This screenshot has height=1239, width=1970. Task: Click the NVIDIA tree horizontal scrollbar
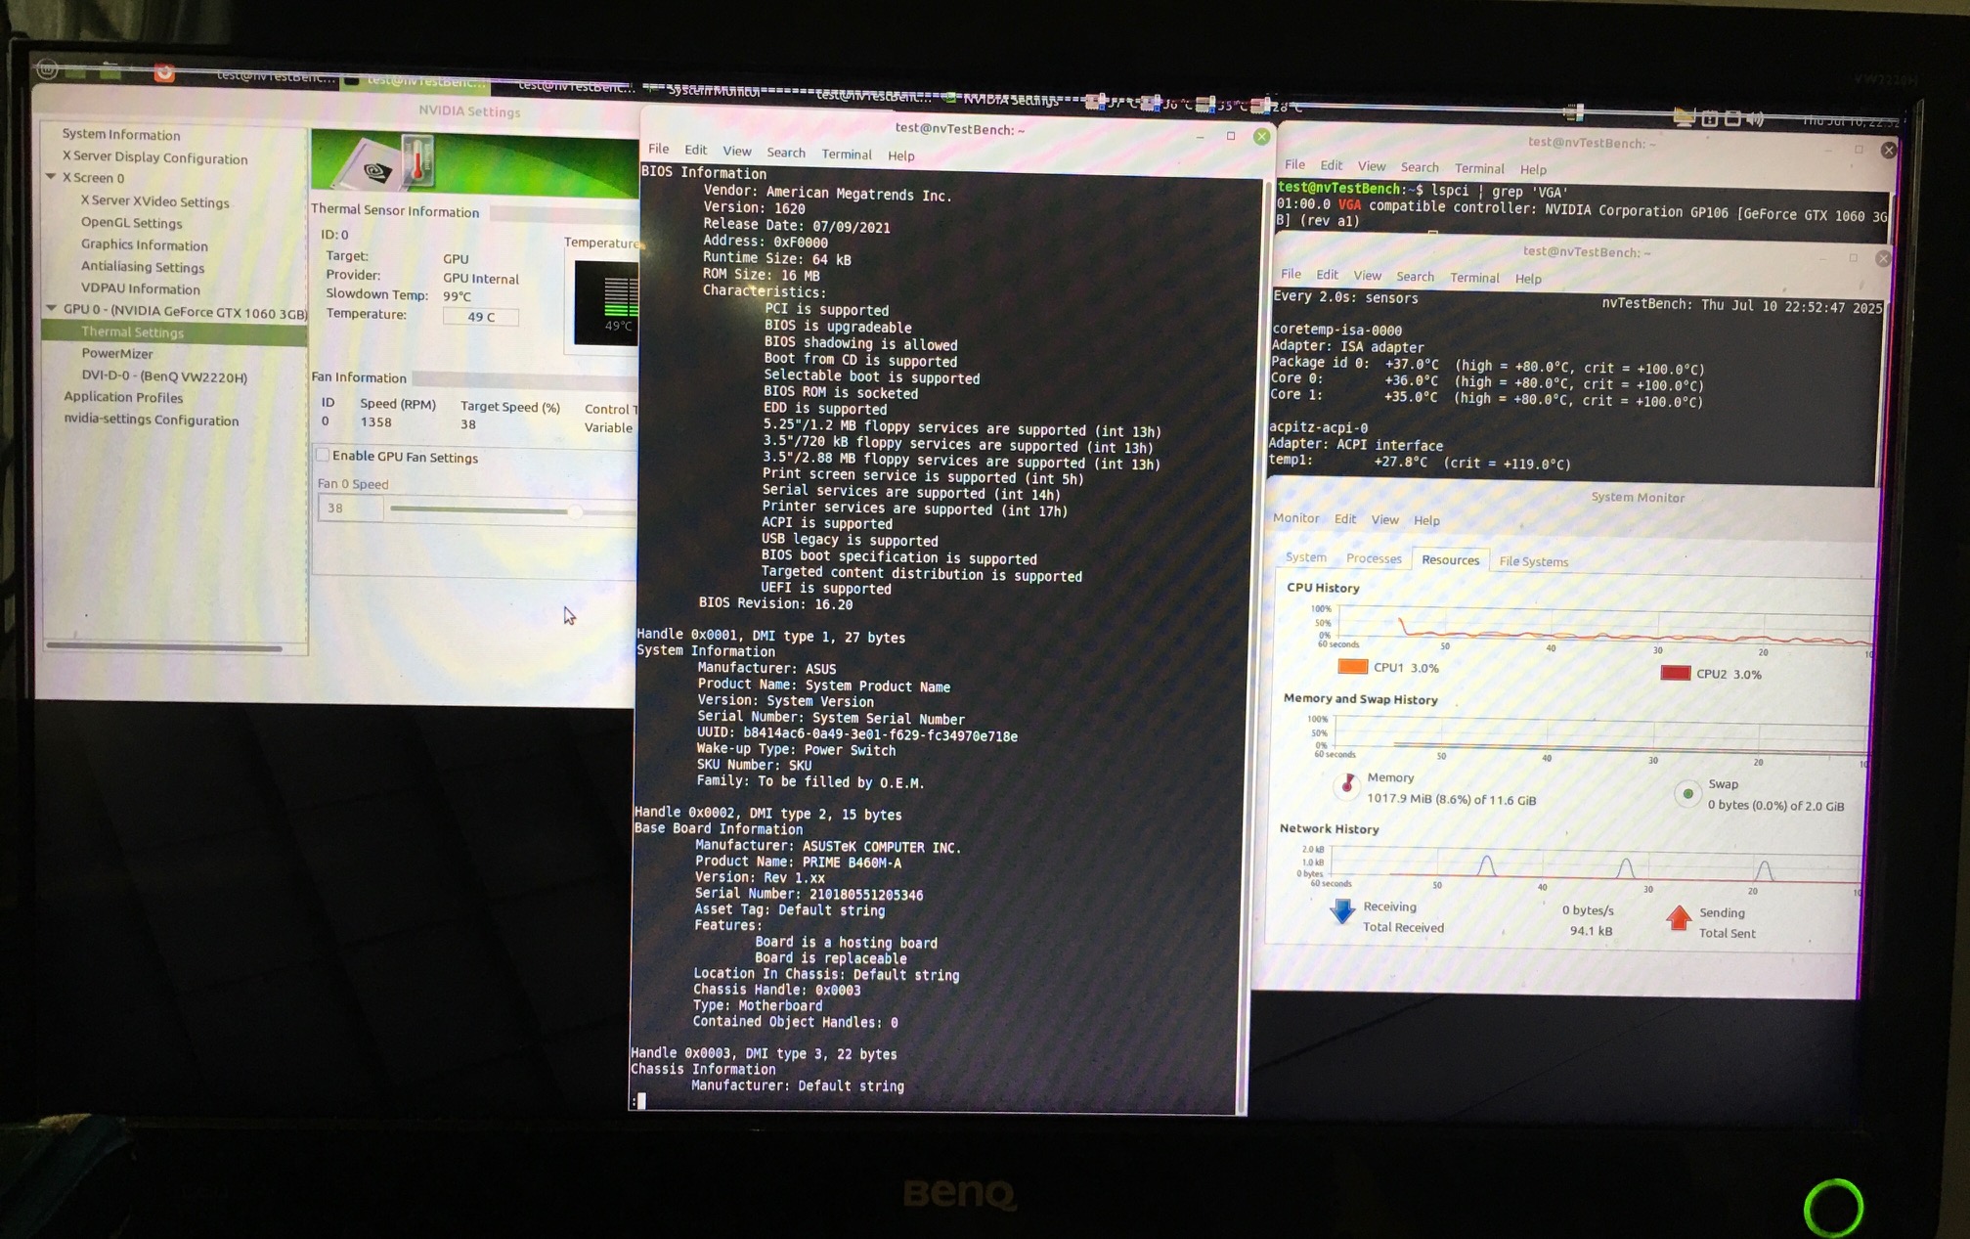(x=164, y=646)
